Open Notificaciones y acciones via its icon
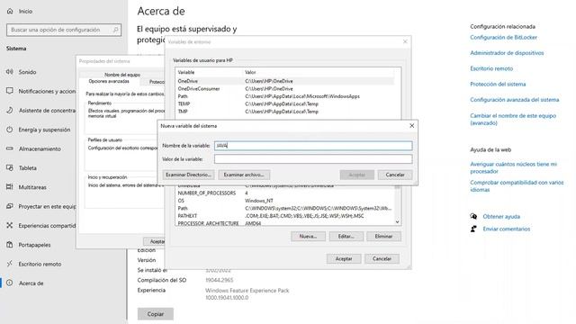The image size is (576, 324). [x=10, y=91]
